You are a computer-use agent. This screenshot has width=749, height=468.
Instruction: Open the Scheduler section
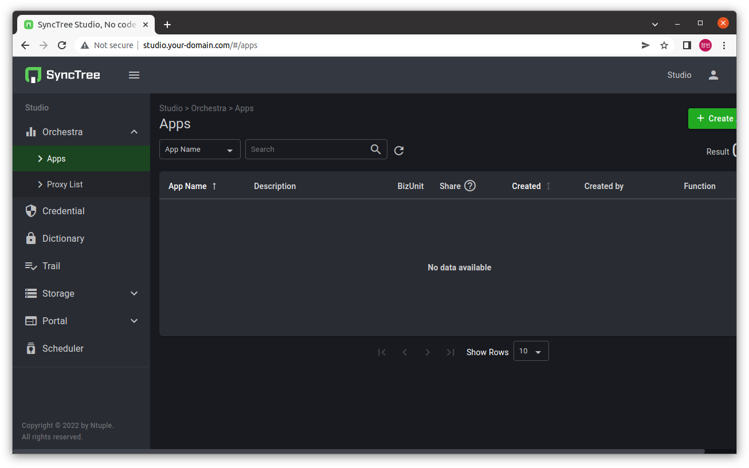(62, 348)
